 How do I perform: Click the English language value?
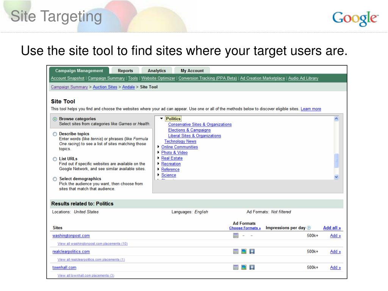(201, 212)
